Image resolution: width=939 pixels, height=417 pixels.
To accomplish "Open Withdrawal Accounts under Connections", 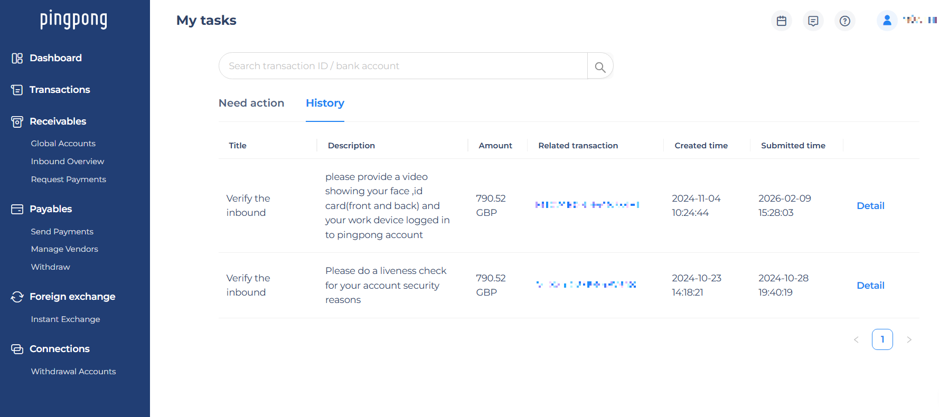I will (73, 372).
